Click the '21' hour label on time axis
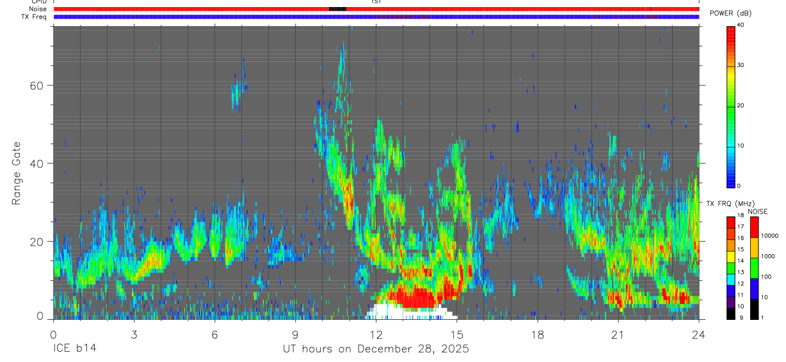This screenshot has width=786, height=362. pos(618,334)
